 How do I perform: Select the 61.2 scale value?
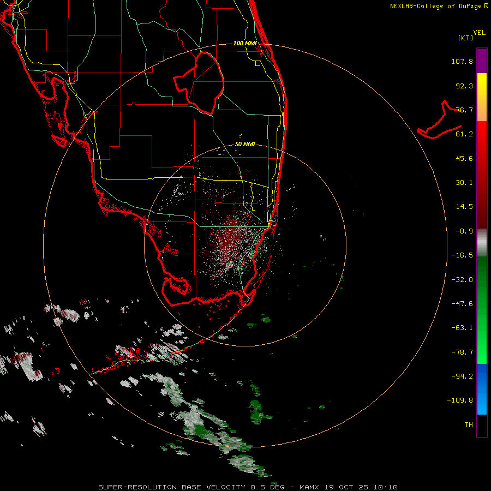[464, 134]
